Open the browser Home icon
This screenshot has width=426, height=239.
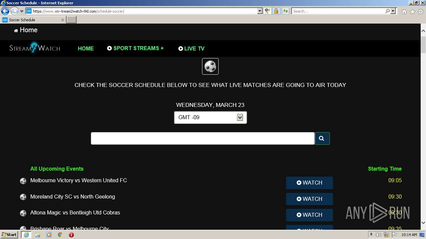pyautogui.click(x=404, y=12)
